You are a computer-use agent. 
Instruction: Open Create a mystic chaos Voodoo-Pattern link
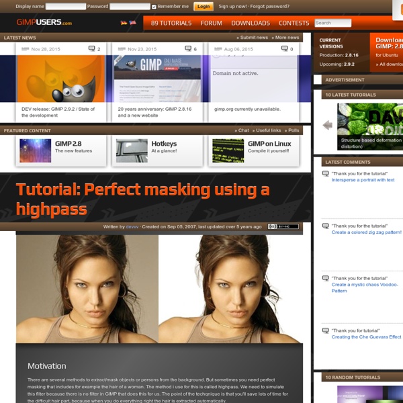pos(365,287)
